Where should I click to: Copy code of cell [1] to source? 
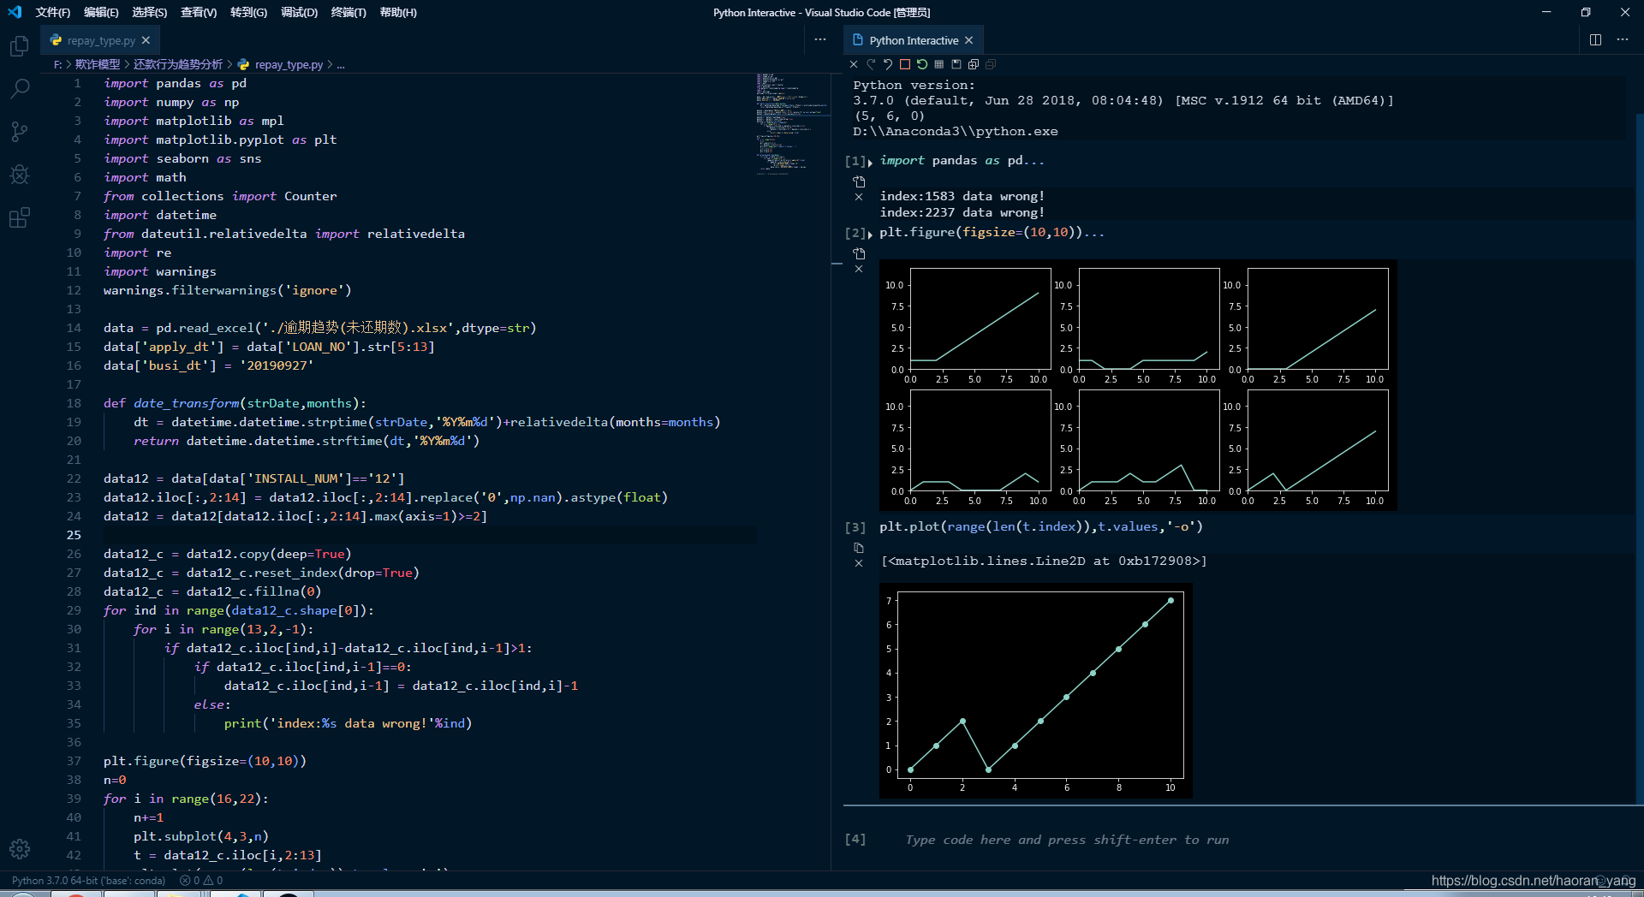(859, 181)
